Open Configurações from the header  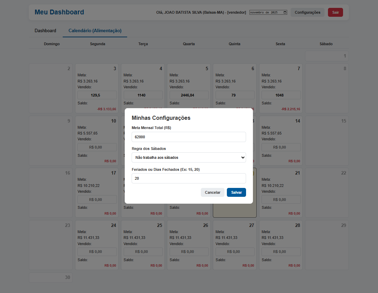(x=307, y=12)
